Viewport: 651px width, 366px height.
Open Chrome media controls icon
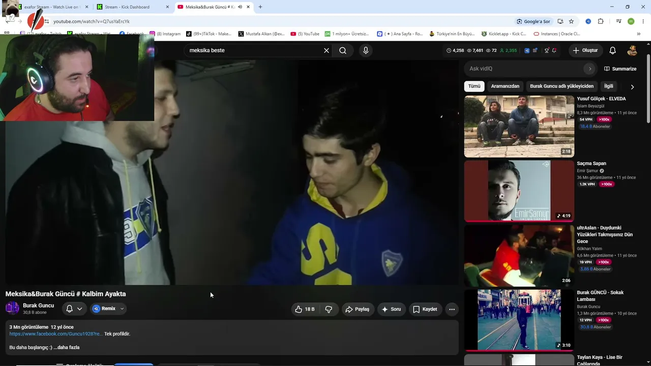point(618,21)
